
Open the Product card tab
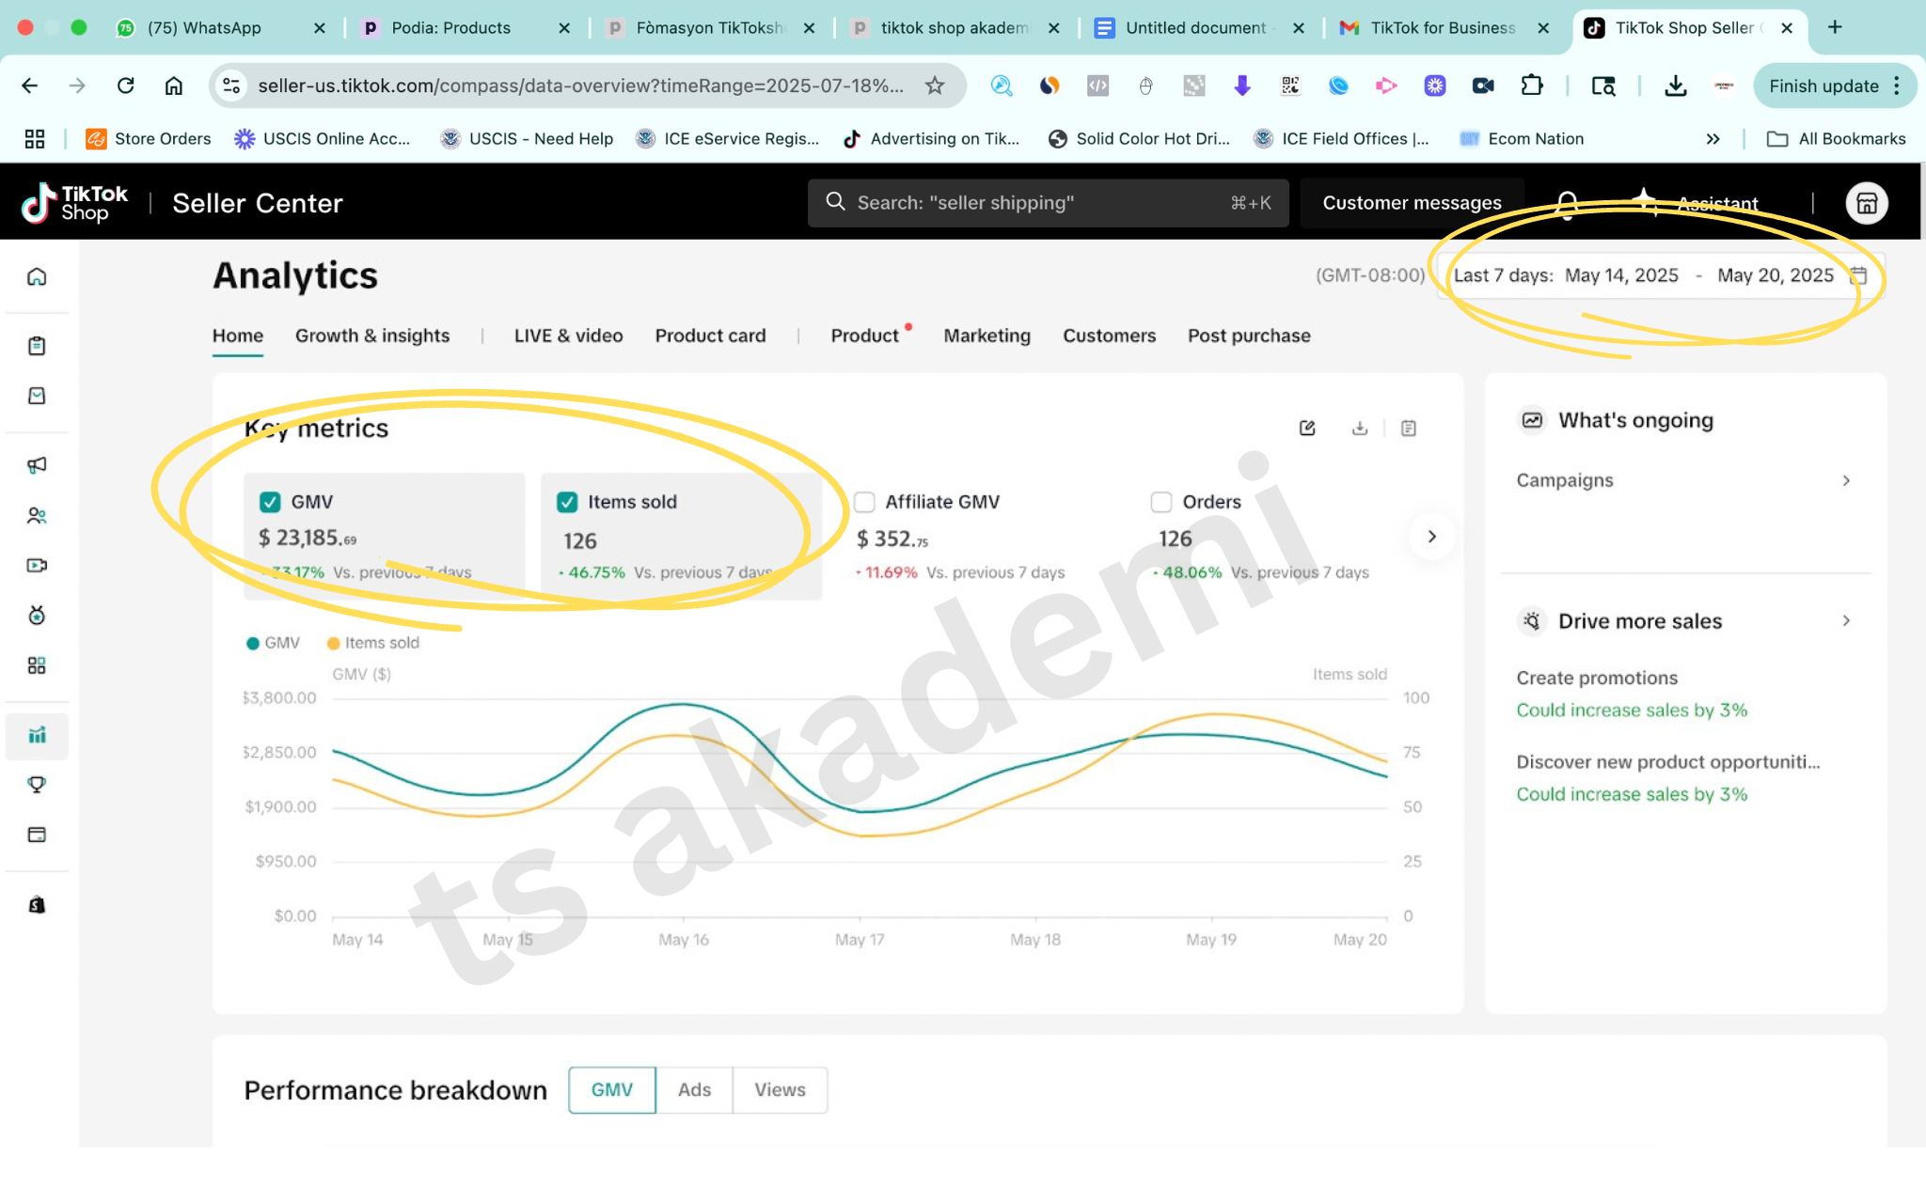[710, 336]
